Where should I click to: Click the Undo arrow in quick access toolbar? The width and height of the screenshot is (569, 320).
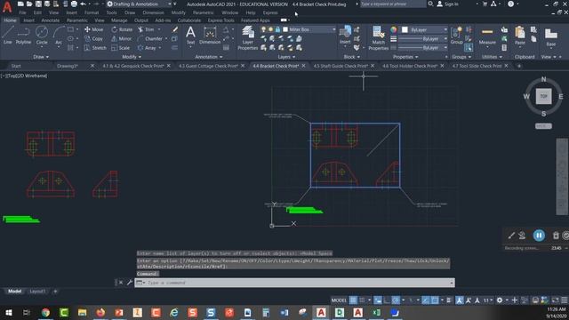coord(83,4)
